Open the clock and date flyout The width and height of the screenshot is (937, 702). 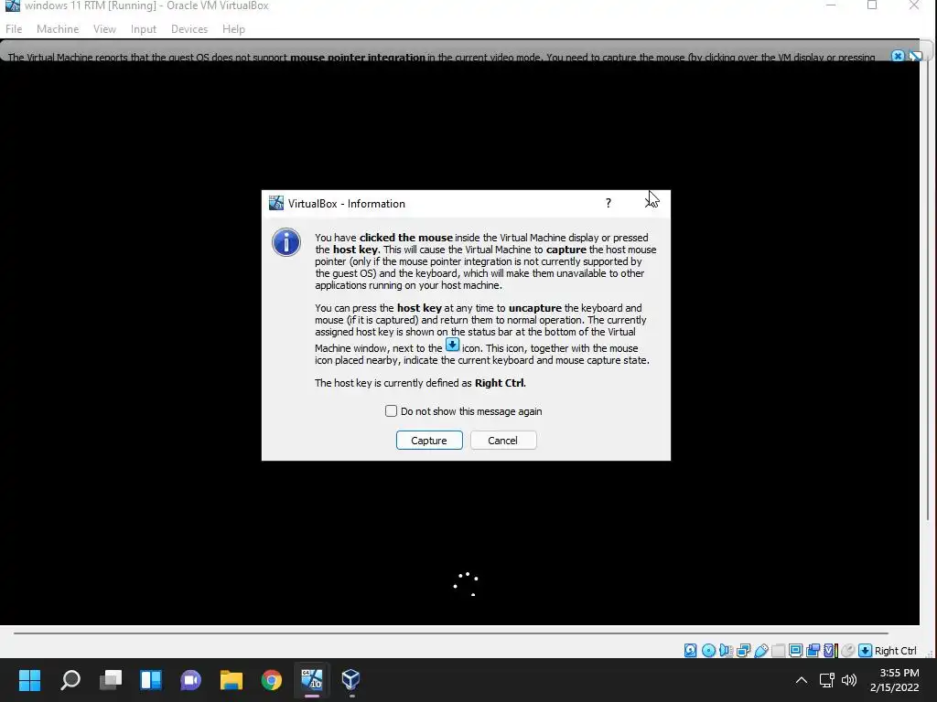point(895,680)
